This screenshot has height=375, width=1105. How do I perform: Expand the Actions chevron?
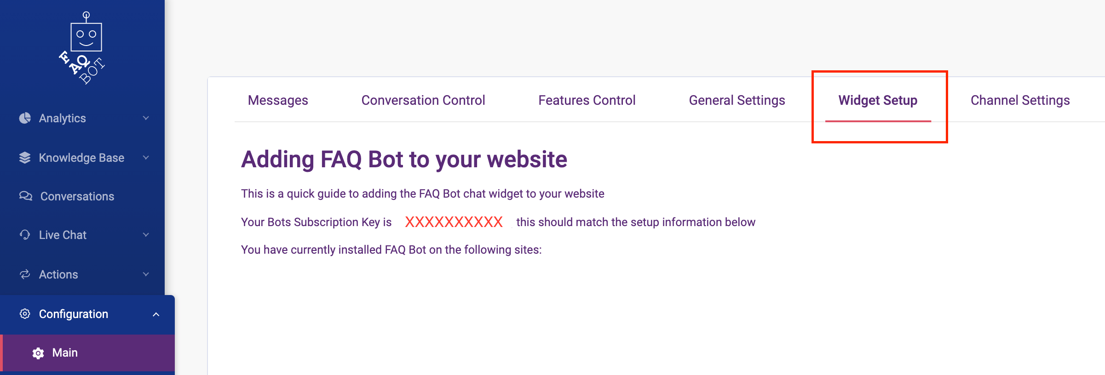pos(146,274)
